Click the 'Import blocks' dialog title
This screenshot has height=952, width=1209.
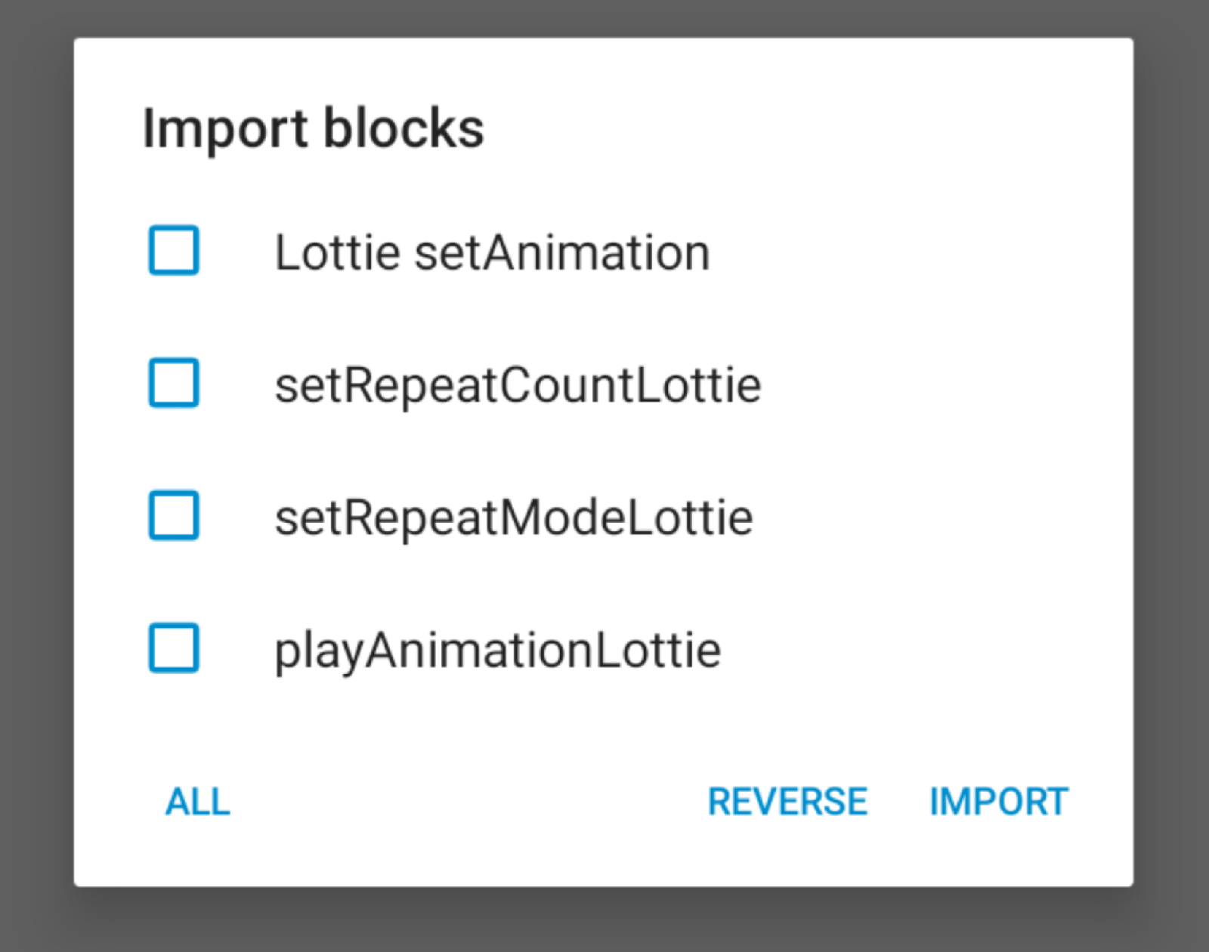click(313, 128)
